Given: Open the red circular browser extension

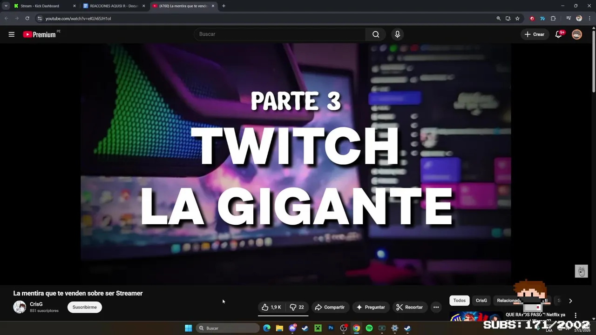Looking at the screenshot, I should [x=532, y=19].
